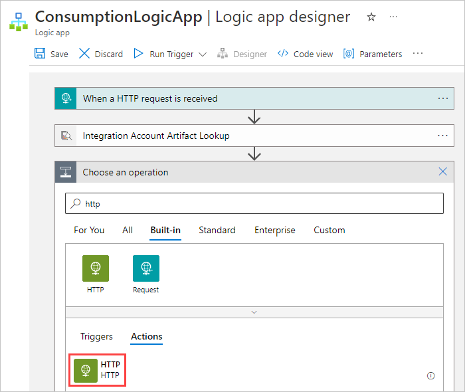Switch to the Triggers tab
The height and width of the screenshot is (392, 465).
coord(96,337)
